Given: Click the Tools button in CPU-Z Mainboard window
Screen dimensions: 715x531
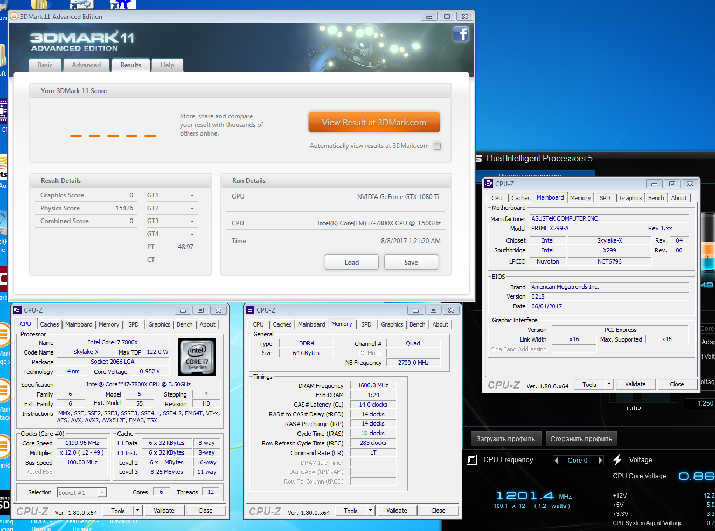Looking at the screenshot, I should click(x=589, y=384).
